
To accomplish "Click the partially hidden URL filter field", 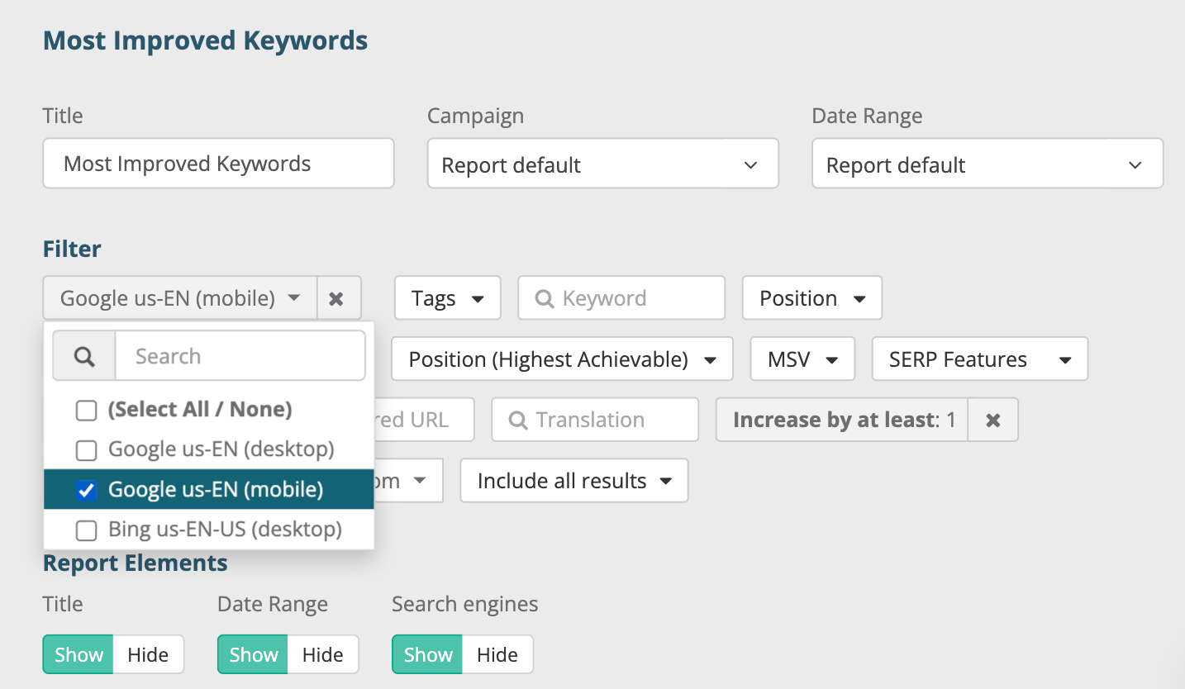I will tap(424, 420).
